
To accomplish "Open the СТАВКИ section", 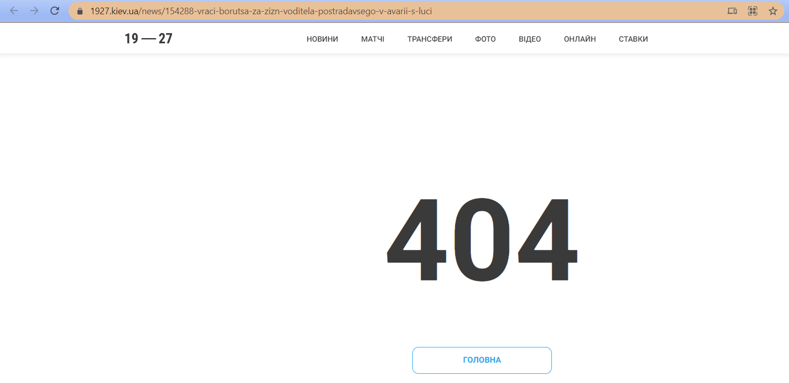I will (x=633, y=39).
